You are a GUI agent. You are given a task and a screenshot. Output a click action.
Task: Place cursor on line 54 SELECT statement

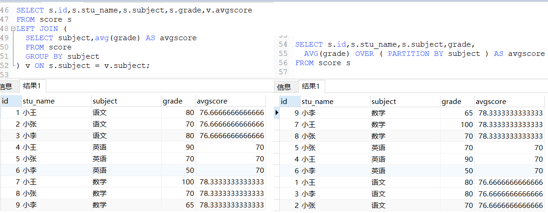(385, 44)
